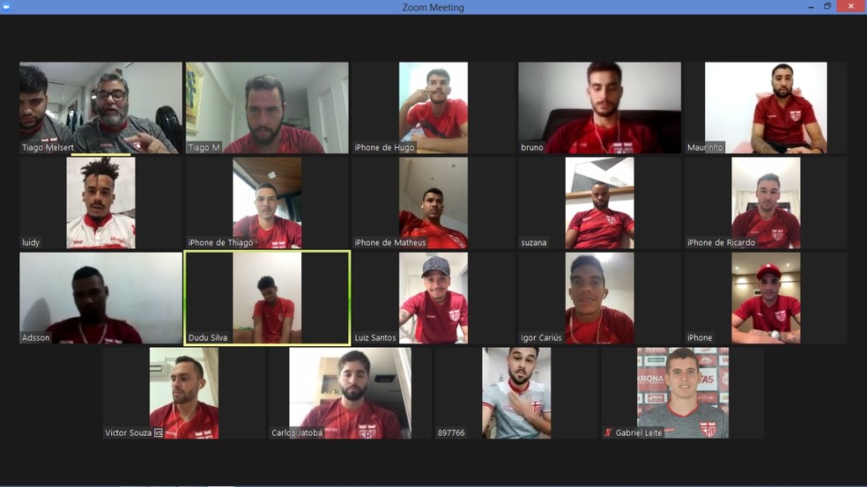Select Maurinho's video tile
The width and height of the screenshot is (867, 487).
(x=766, y=107)
